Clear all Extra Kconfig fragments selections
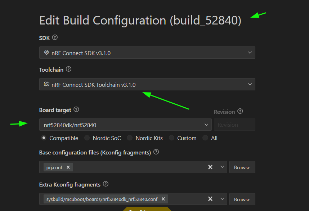 click(x=210, y=199)
